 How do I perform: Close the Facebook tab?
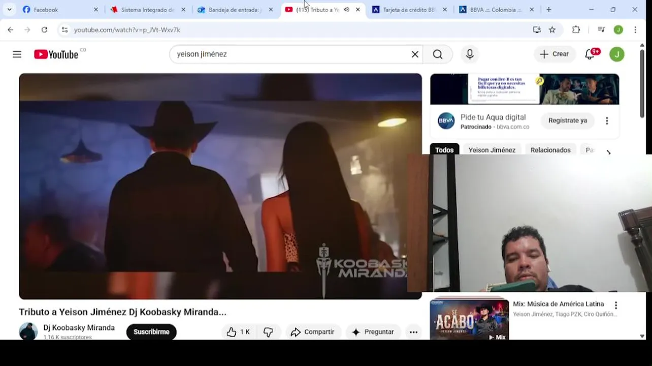click(x=95, y=10)
